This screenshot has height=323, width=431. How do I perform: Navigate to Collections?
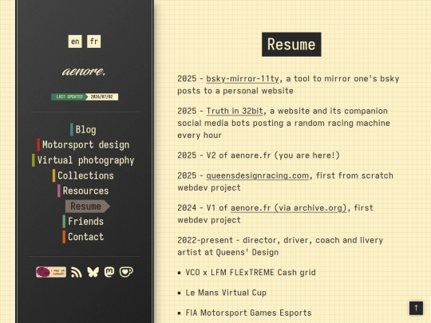83,175
